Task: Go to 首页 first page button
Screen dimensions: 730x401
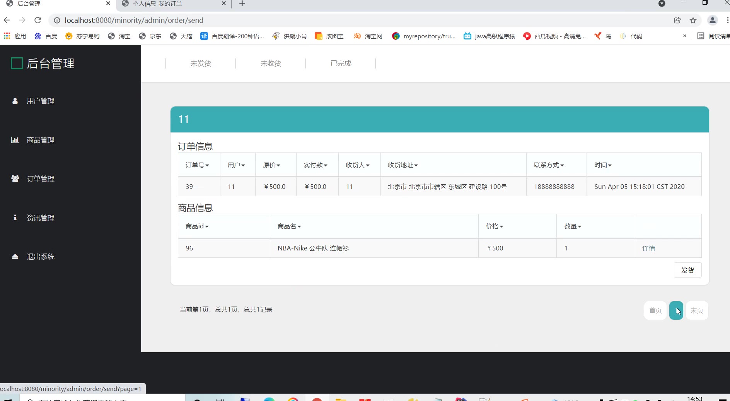Action: (655, 310)
